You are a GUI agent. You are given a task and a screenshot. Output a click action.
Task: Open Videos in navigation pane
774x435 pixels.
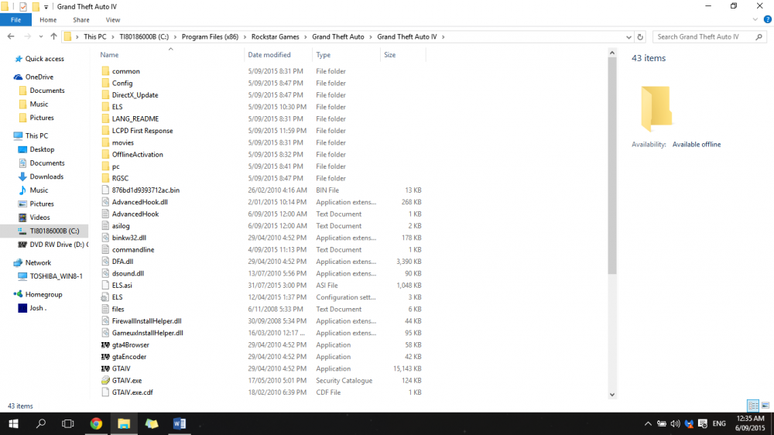(x=39, y=217)
